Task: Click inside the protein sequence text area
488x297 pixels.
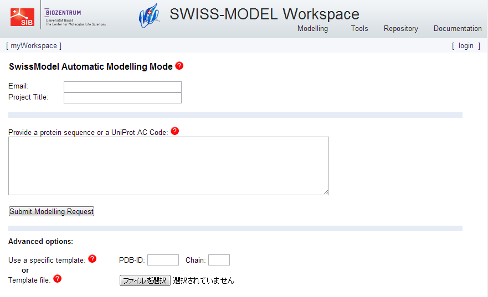Action: coord(168,166)
